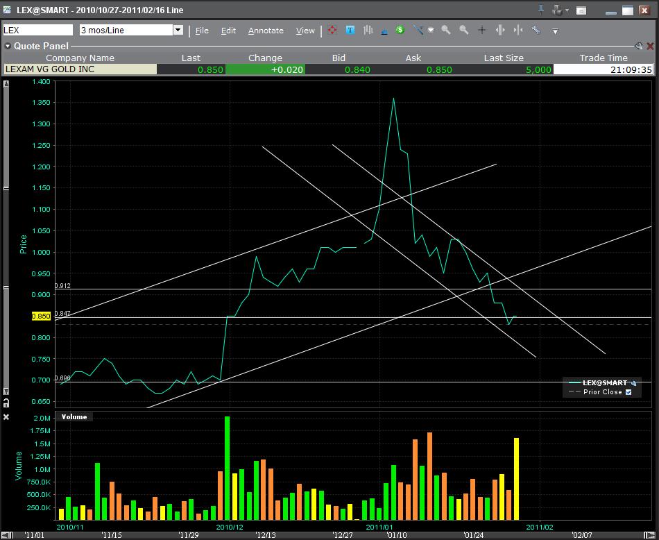
Task: Open the Annotate menu
Action: (266, 31)
